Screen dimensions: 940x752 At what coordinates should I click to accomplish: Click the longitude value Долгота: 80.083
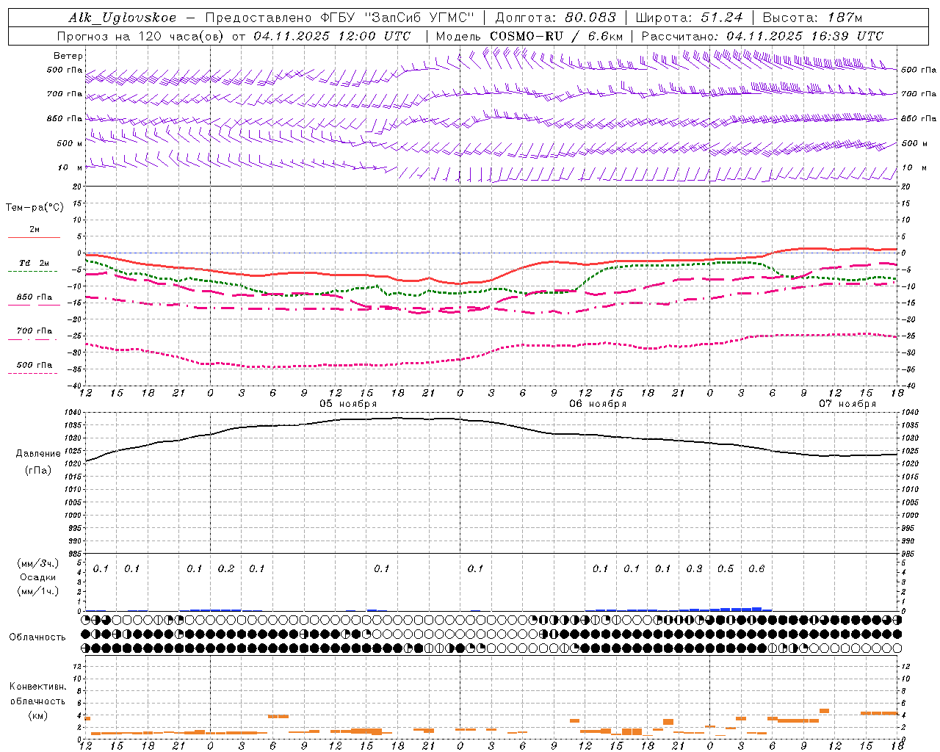(x=556, y=18)
